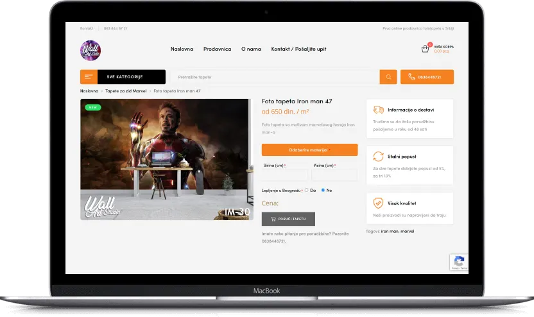Image resolution: width=534 pixels, height=317 pixels.
Task: Click the Visina (cm) input field
Action: click(x=334, y=175)
